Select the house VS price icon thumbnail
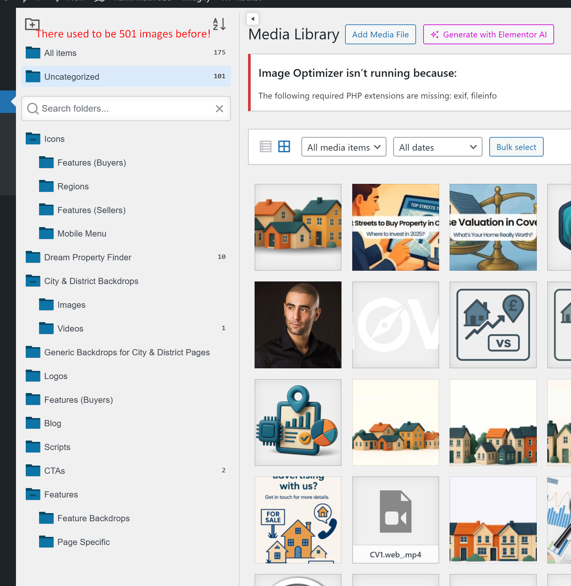Screen dimensions: 571x586 493,325
